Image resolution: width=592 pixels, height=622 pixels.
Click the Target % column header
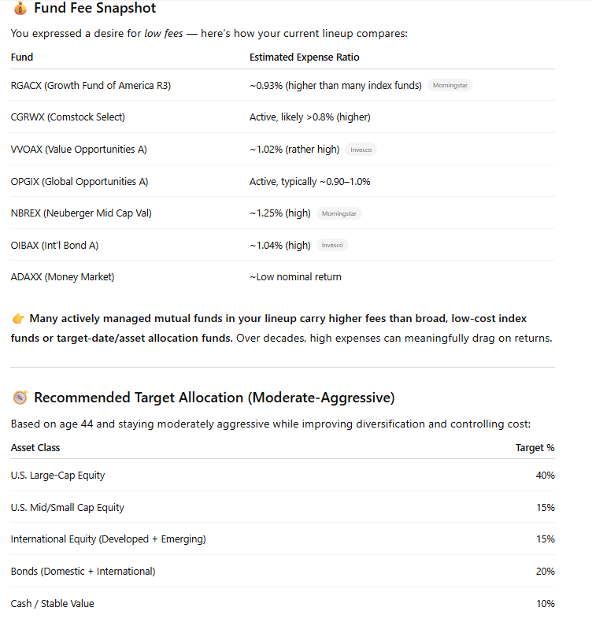(535, 448)
